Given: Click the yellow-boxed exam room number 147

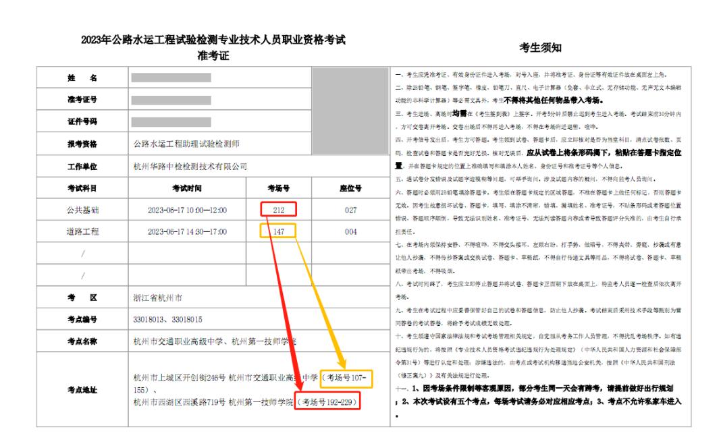Looking at the screenshot, I should 278,231.
